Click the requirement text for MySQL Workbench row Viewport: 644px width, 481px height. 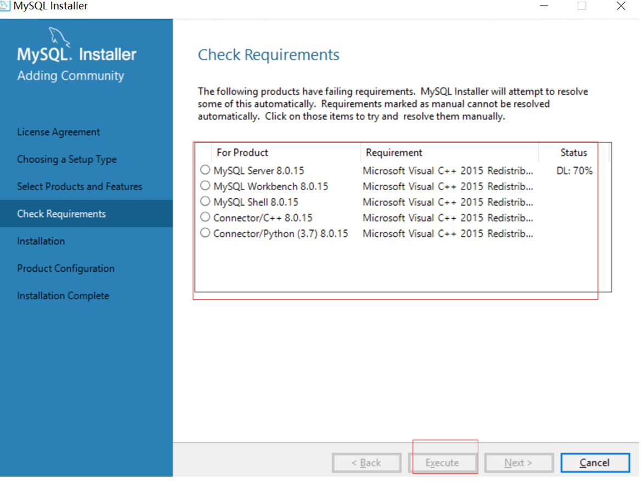[448, 187]
